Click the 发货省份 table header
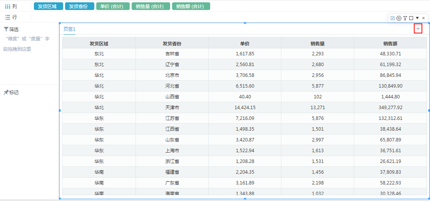Viewport: 430px width, 201px height. pyautogui.click(x=172, y=43)
